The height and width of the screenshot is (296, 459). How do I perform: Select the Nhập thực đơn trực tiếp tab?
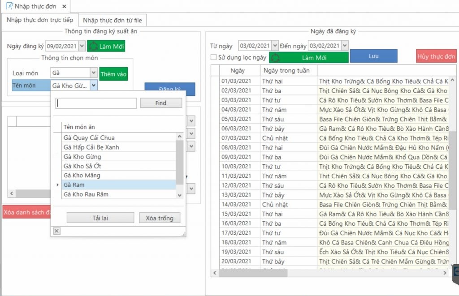[x=39, y=20]
